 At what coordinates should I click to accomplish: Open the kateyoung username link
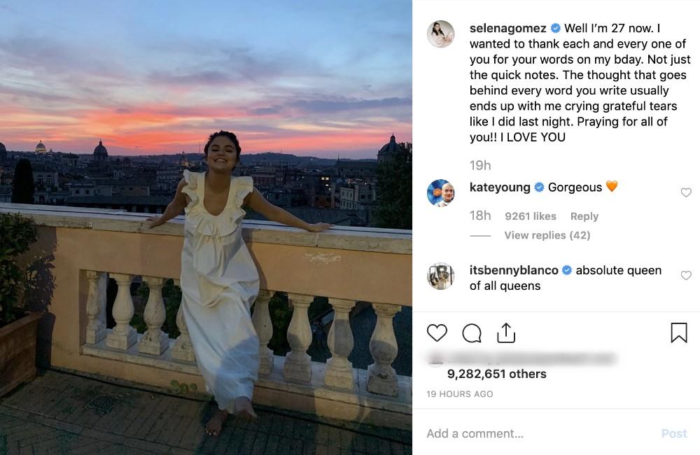[x=500, y=187]
